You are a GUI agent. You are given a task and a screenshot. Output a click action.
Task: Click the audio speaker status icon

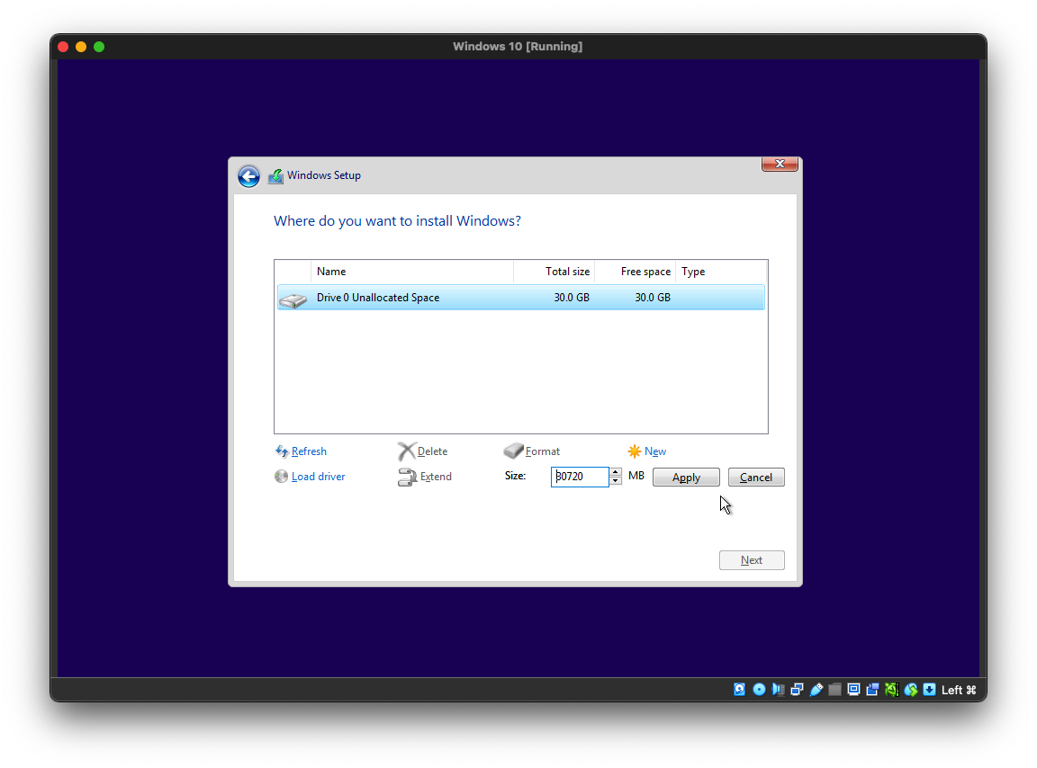click(x=778, y=690)
